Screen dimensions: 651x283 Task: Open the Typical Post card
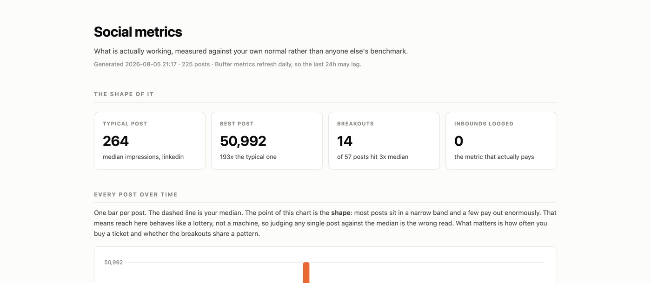150,141
